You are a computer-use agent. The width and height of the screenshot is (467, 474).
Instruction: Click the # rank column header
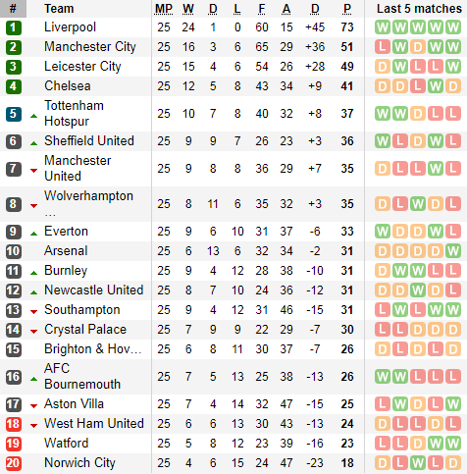click(13, 9)
